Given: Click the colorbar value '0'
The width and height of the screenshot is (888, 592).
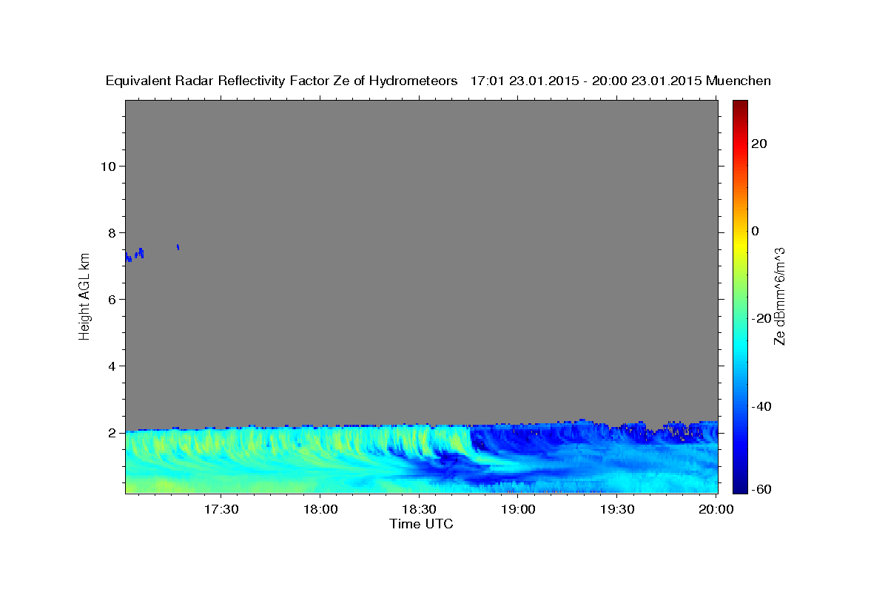Looking at the screenshot, I should tap(756, 231).
